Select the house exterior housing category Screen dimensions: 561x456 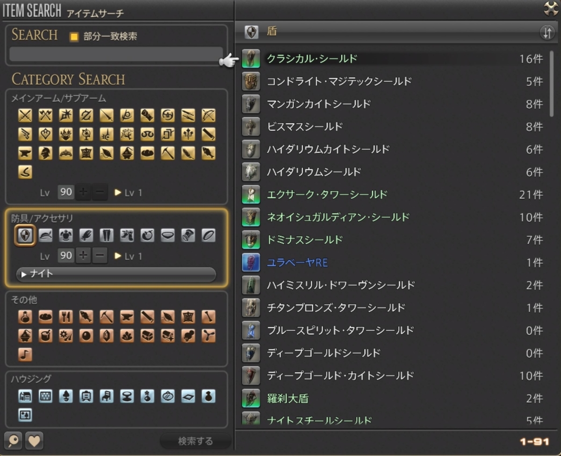click(25, 396)
